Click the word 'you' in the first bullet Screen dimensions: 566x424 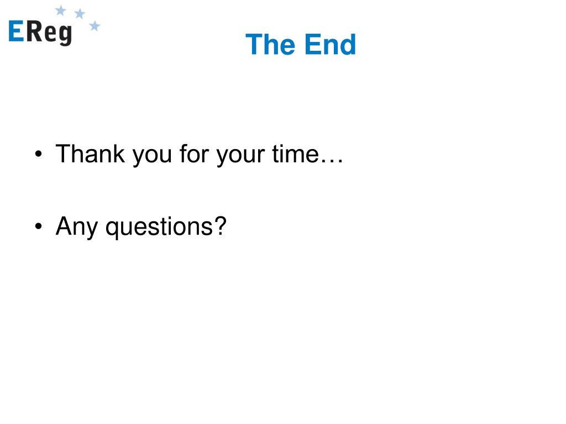click(x=152, y=156)
